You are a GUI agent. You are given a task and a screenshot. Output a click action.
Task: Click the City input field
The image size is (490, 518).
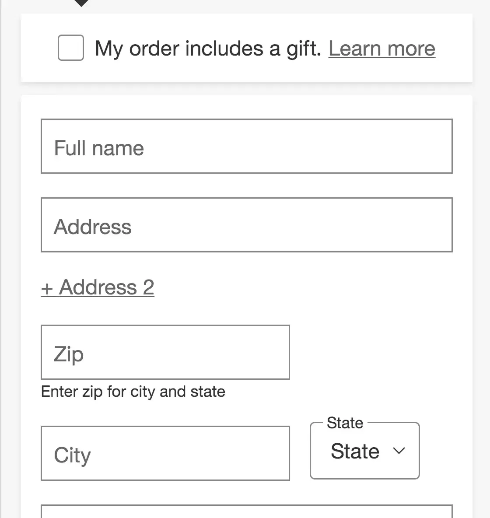[165, 453]
